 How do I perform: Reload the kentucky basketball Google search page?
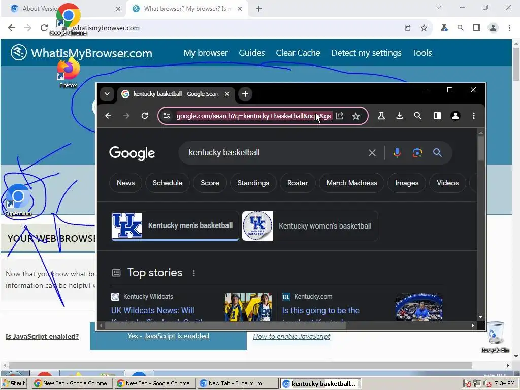(145, 116)
